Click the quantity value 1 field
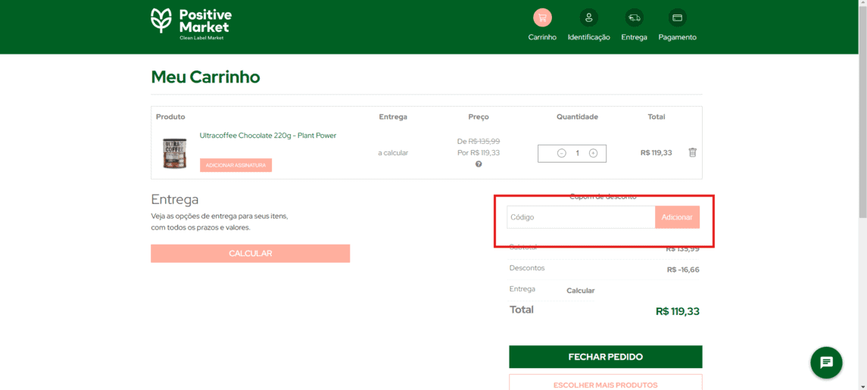 point(577,153)
